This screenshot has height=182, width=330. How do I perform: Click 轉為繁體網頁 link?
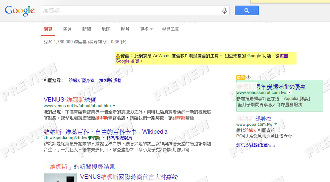point(119,138)
